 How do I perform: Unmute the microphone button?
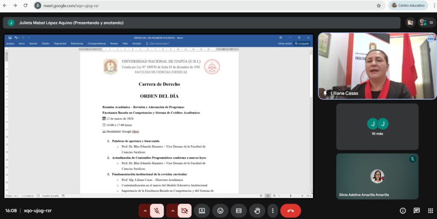(x=157, y=210)
